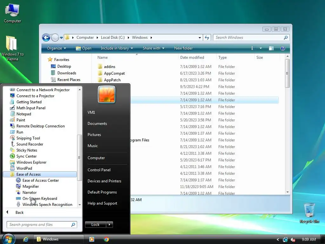
Task: Select the Windows 7 to Vienna folder
Action: coord(12,48)
